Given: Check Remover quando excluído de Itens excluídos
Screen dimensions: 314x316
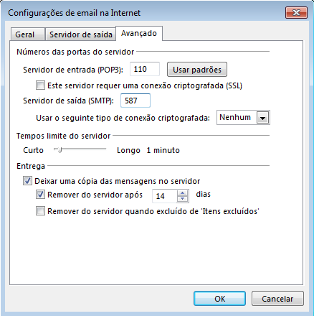Looking at the screenshot, I should [40, 211].
